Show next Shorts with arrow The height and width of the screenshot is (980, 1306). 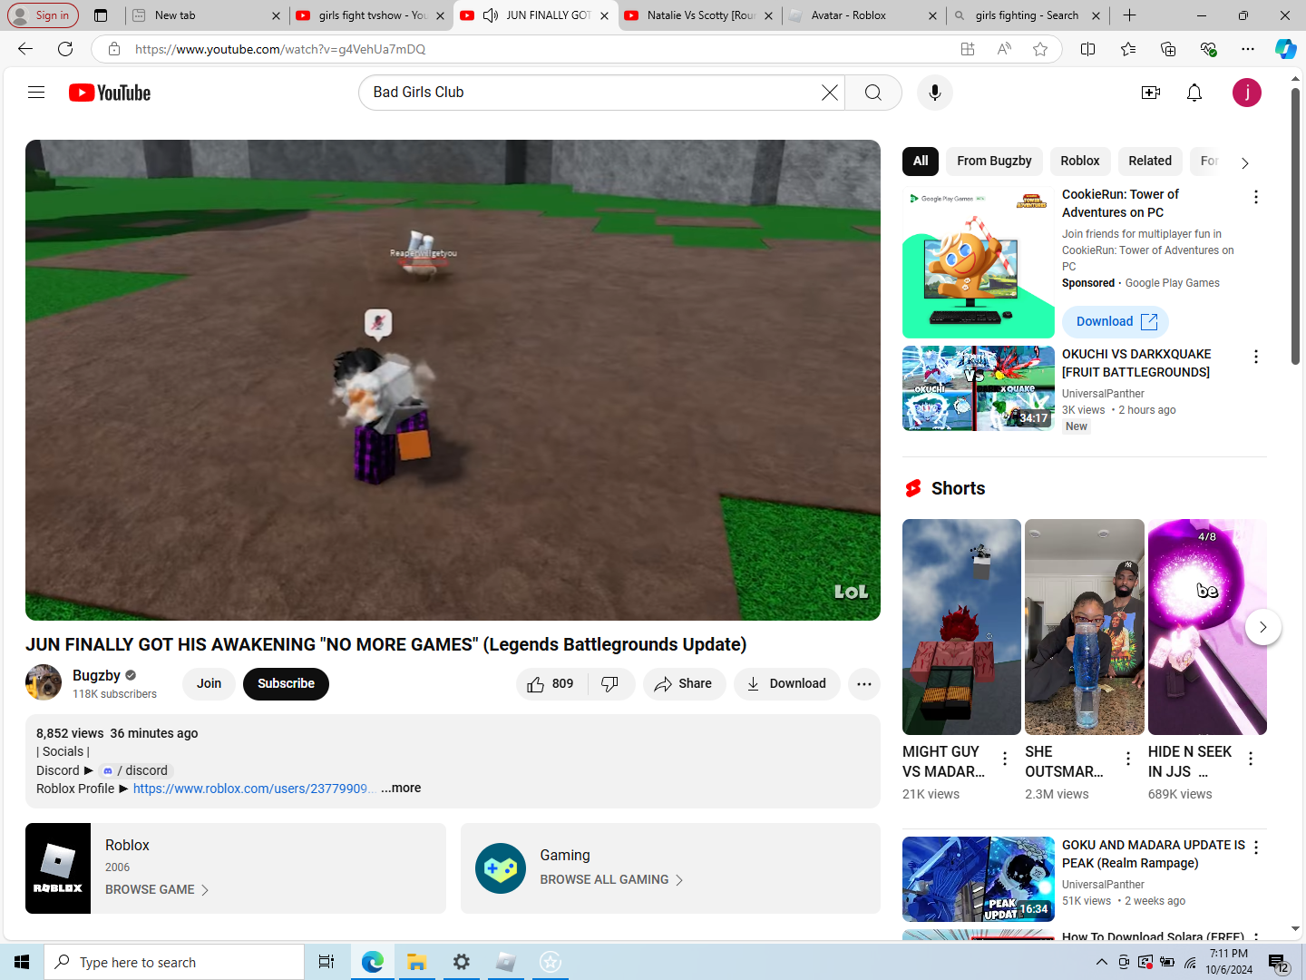1262,627
